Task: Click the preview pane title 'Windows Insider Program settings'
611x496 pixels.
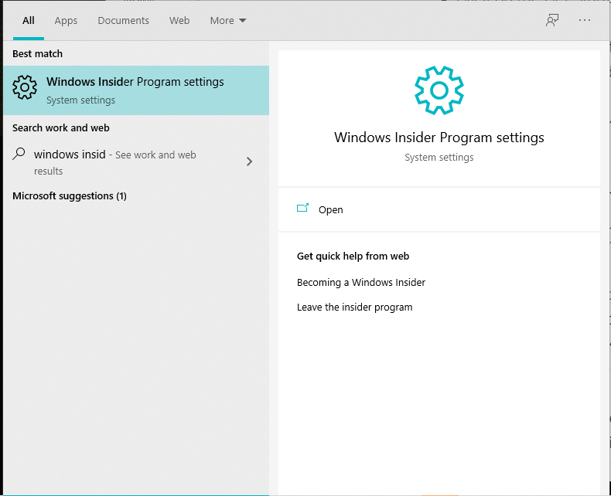Action: click(x=439, y=138)
